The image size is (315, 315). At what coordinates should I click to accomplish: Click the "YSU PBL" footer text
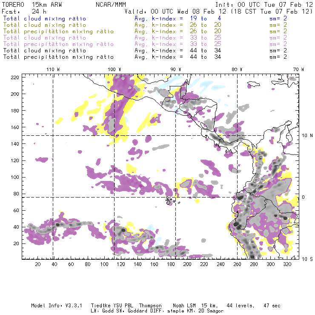pos(123,306)
